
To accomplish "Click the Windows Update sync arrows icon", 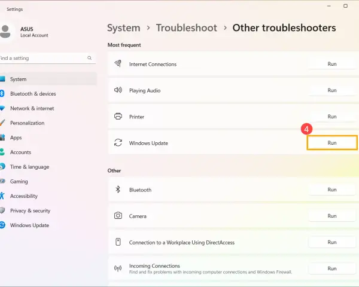I will point(118,142).
